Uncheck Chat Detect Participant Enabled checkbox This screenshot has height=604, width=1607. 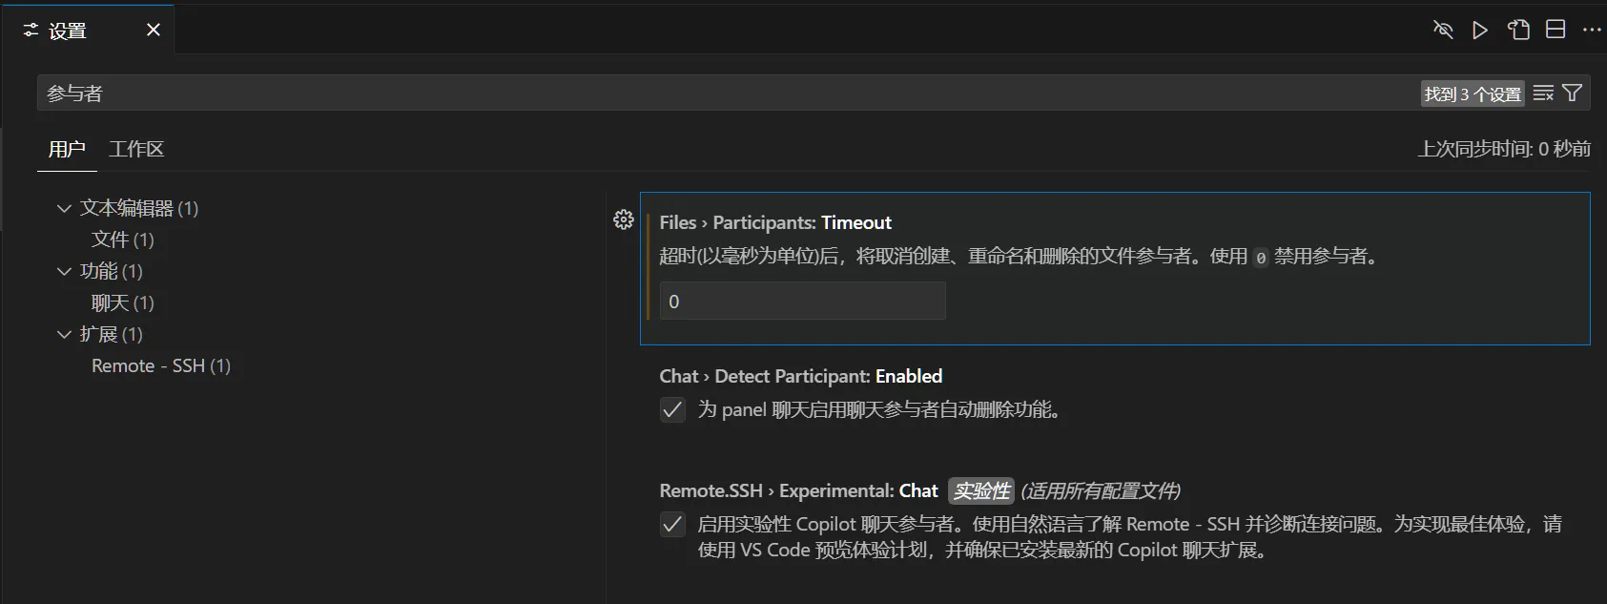tap(672, 410)
